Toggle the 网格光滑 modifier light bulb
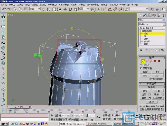The width and height of the screenshot is (167, 126). 141,28
